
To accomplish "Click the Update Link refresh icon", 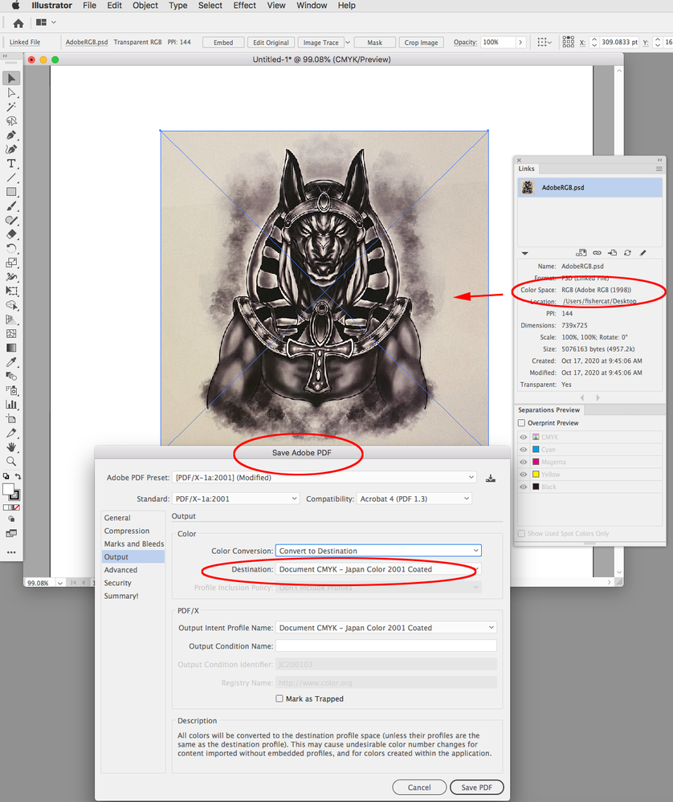I will point(627,253).
